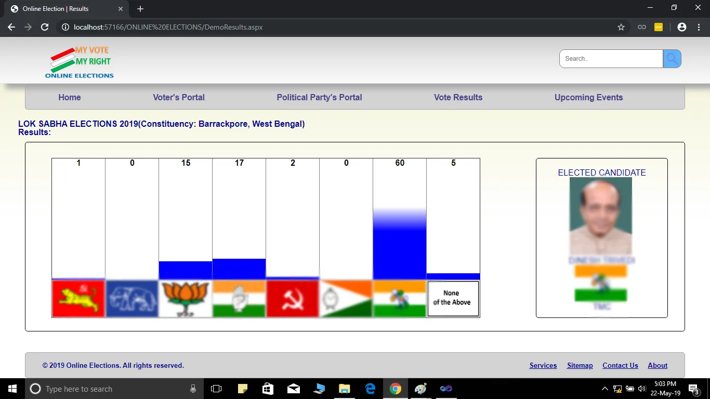
Task: Click the blue search magnifier button
Action: click(672, 59)
